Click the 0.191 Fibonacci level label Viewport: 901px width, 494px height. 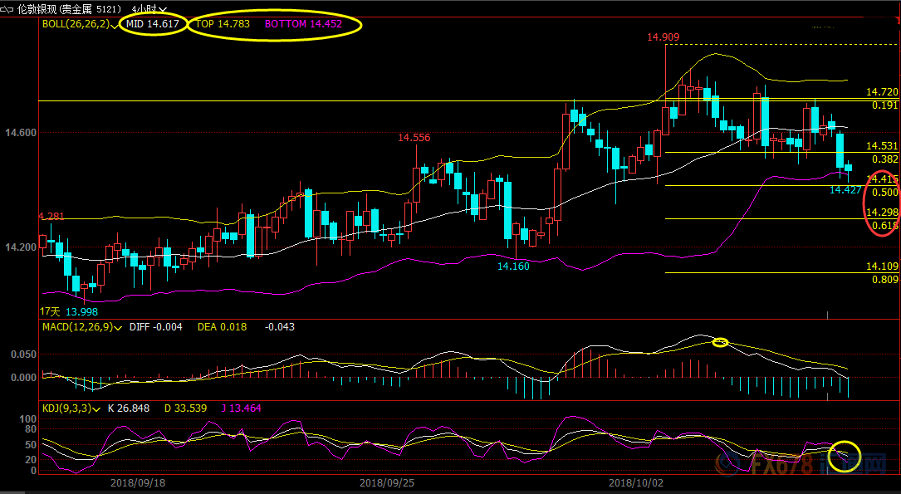point(884,105)
